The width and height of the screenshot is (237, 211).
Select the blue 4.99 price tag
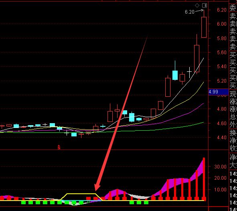(x=219, y=92)
